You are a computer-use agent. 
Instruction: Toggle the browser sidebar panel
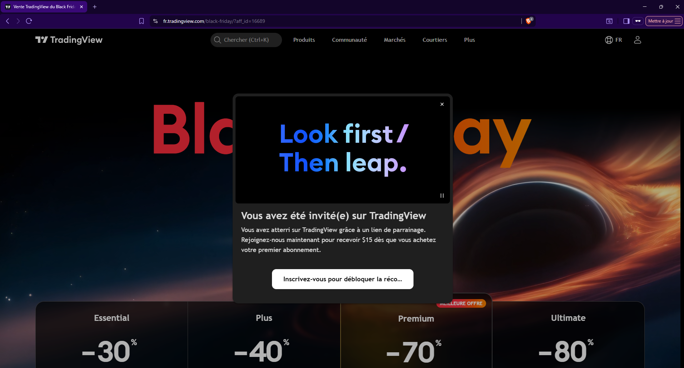click(626, 21)
